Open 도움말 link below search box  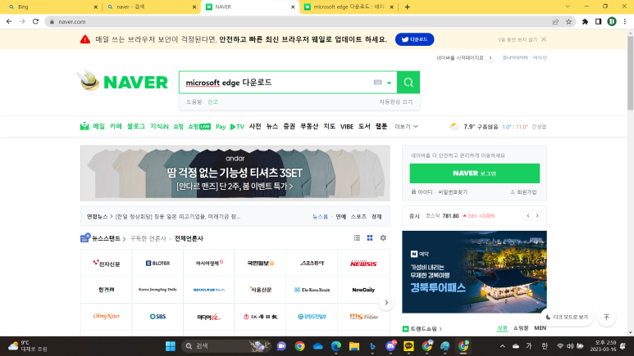(194, 102)
